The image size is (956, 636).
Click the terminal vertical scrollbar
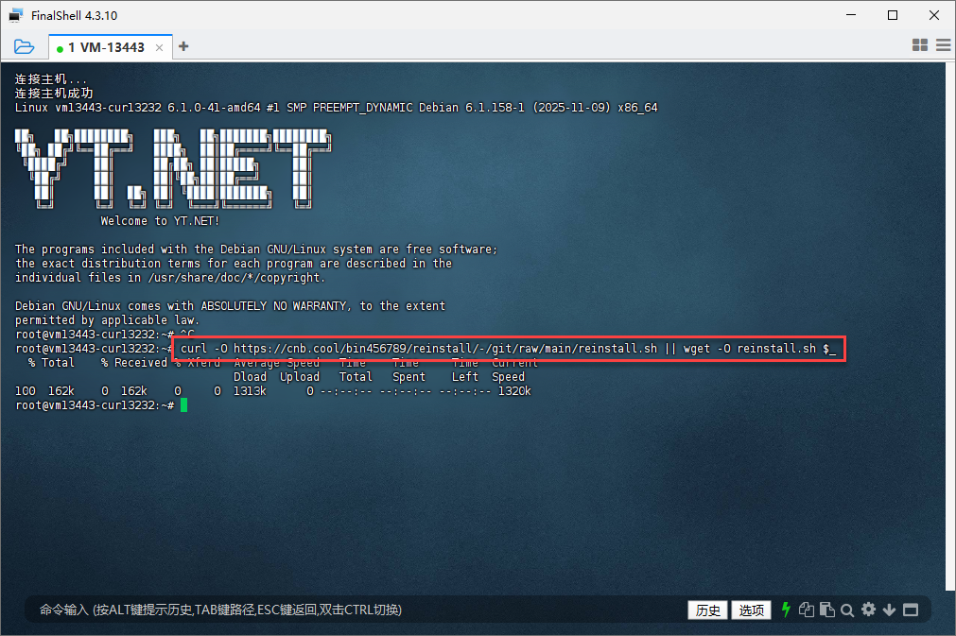coord(950,326)
